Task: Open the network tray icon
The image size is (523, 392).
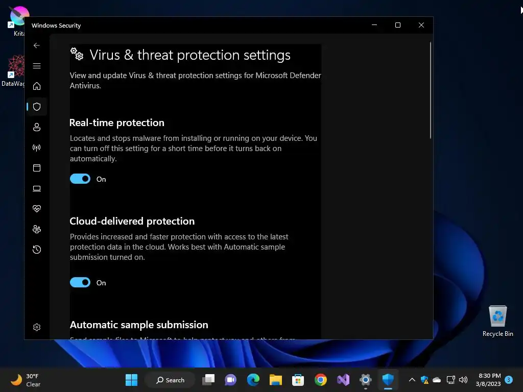Action: pos(450,380)
